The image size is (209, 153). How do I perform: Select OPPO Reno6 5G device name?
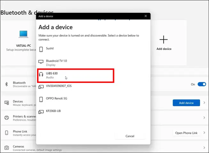(57, 98)
